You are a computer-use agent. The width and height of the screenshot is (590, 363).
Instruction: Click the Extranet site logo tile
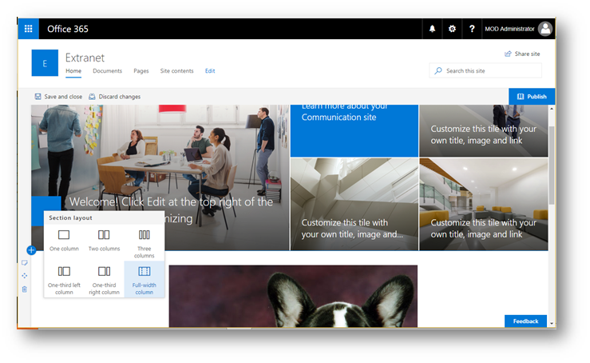point(45,63)
